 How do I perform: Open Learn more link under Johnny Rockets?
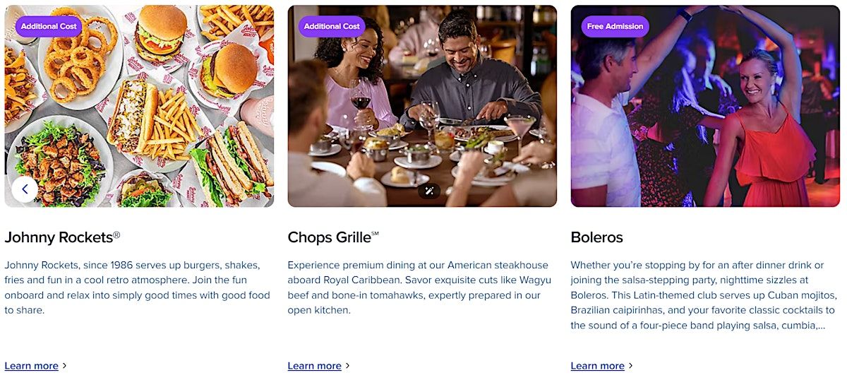pyautogui.click(x=31, y=366)
